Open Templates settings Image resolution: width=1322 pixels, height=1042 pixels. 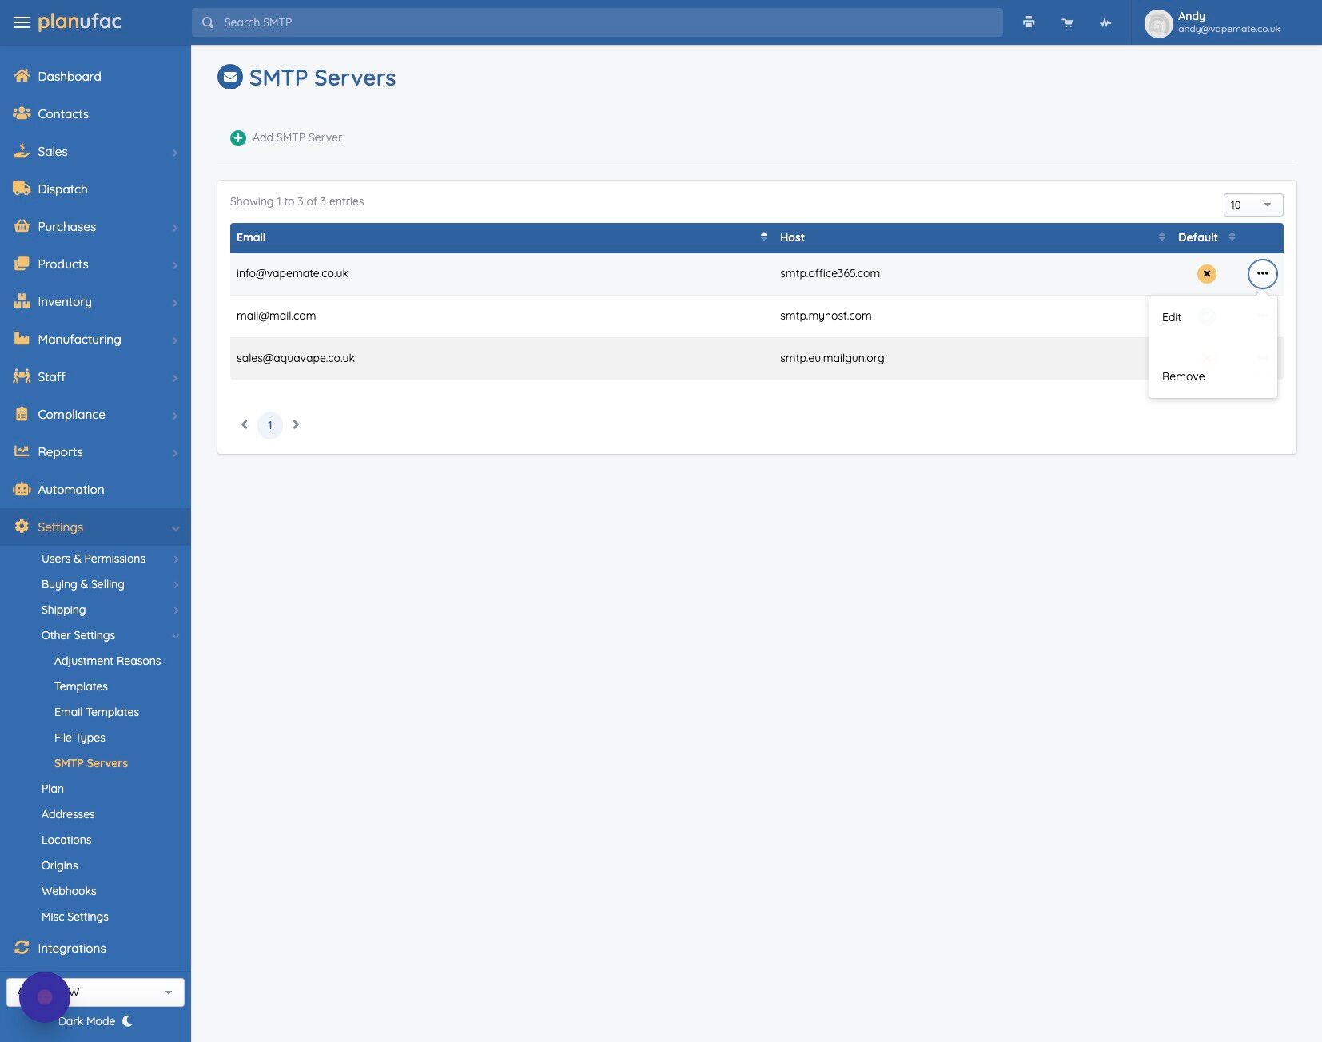81,686
